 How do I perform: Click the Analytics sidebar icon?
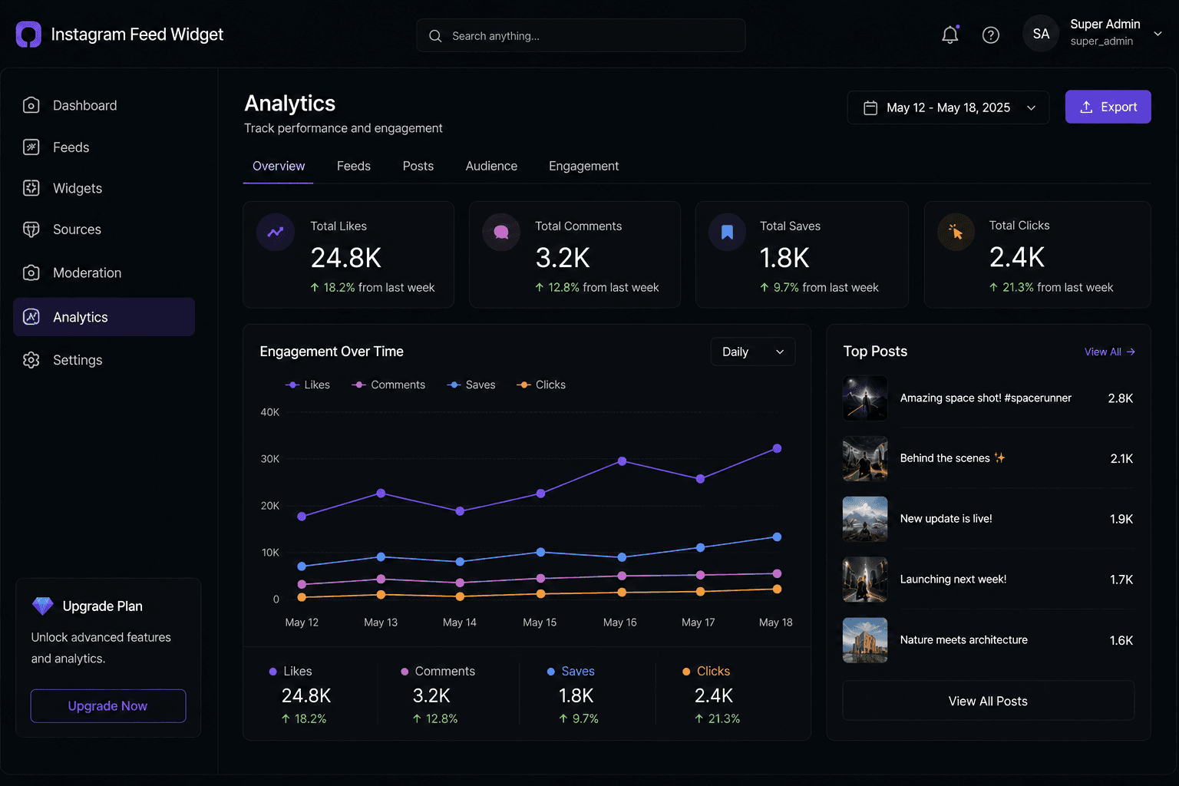point(31,317)
